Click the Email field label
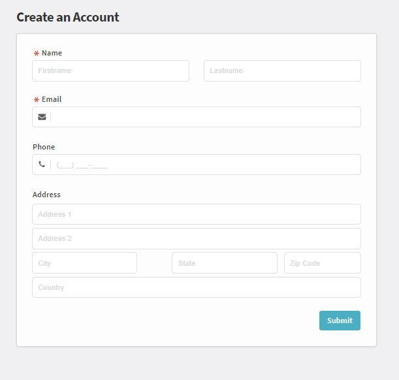Image resolution: width=399 pixels, height=380 pixels. pyautogui.click(x=52, y=99)
